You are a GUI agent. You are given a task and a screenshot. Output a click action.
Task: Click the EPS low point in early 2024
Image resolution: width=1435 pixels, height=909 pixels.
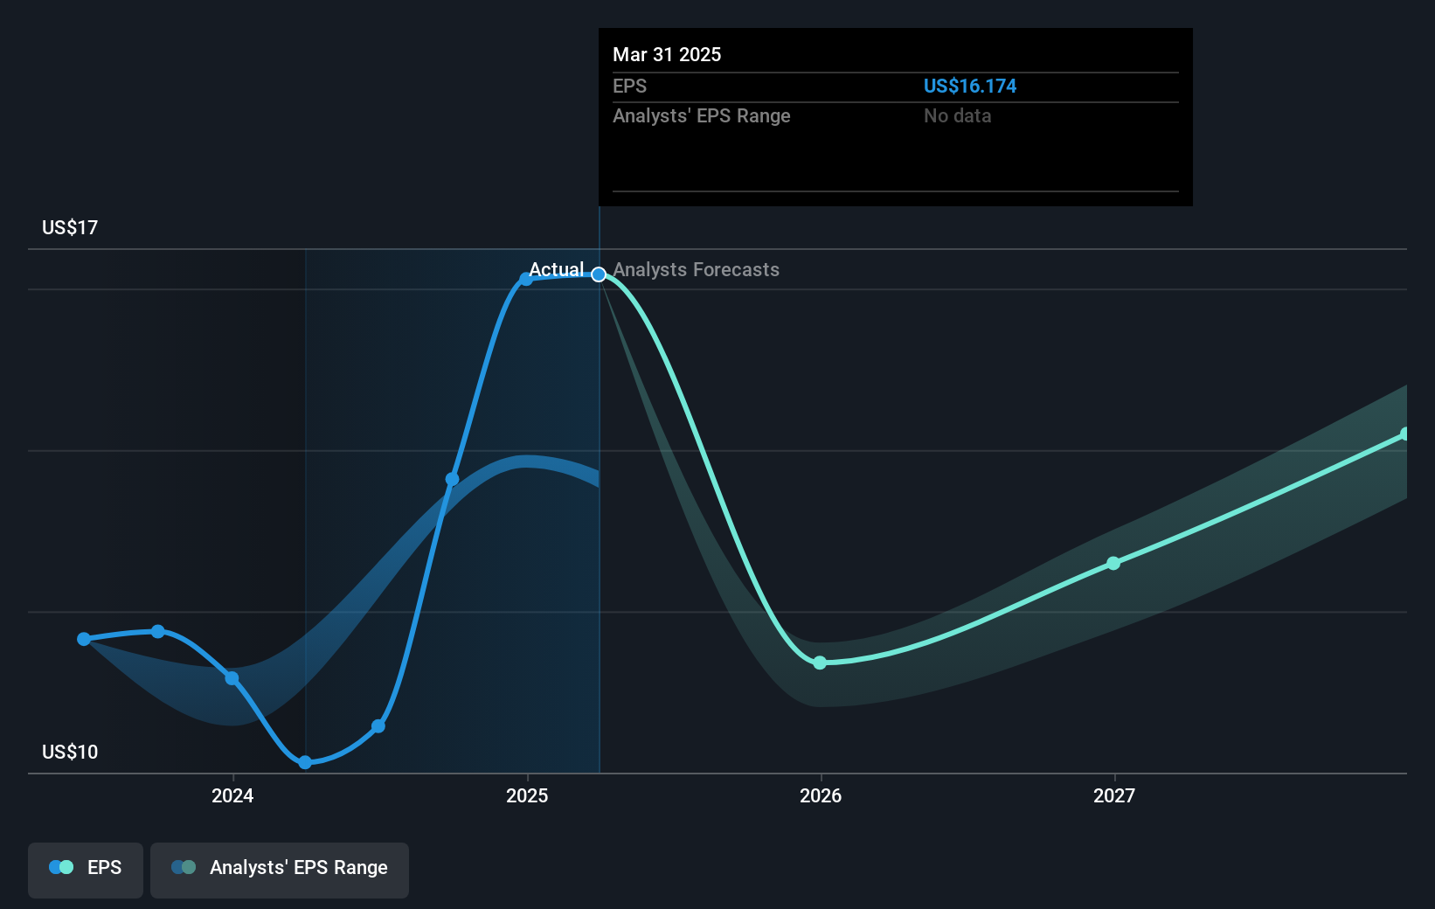point(305,763)
